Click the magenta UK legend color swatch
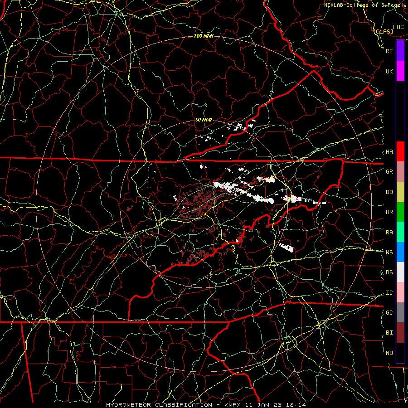Viewport: 408px width, 408px height. pyautogui.click(x=400, y=71)
